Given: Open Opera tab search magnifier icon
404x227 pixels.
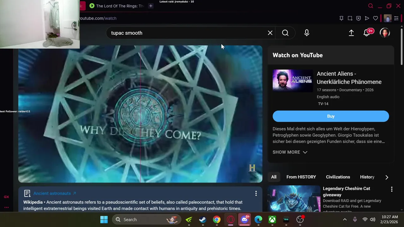Looking at the screenshot, I should [x=371, y=6].
